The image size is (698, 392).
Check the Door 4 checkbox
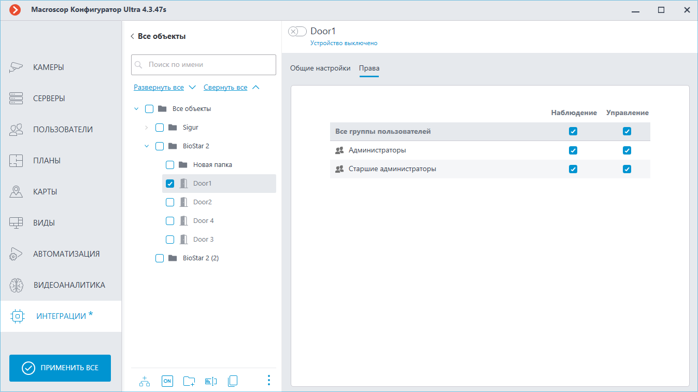(x=170, y=221)
